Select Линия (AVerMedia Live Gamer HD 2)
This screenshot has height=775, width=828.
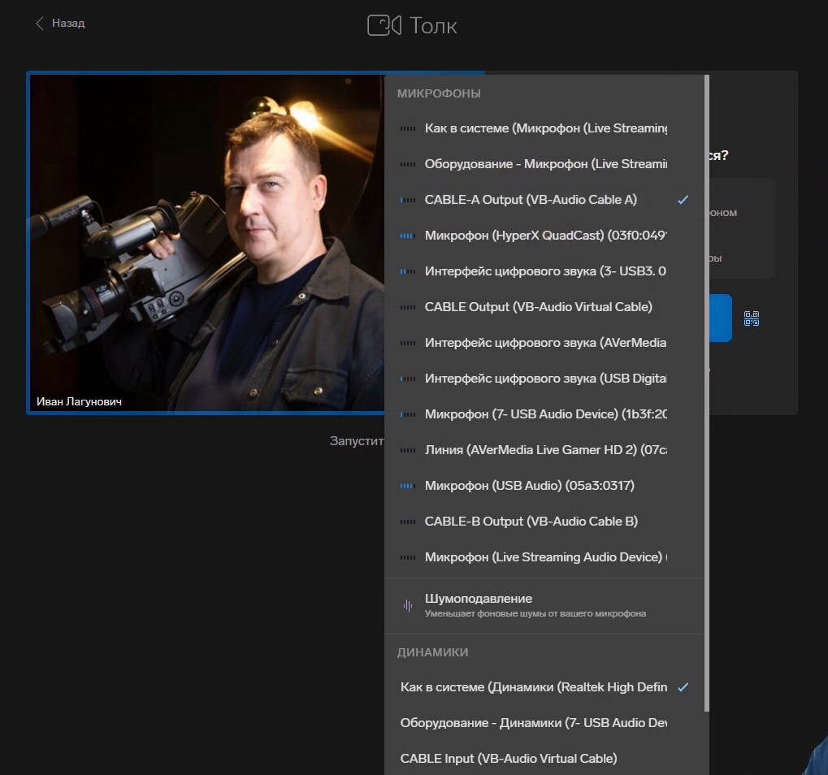coord(544,450)
